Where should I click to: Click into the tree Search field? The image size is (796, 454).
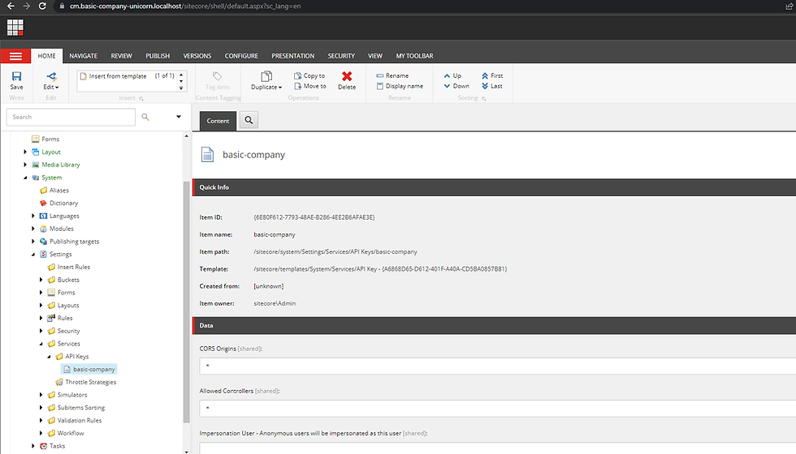pyautogui.click(x=71, y=117)
